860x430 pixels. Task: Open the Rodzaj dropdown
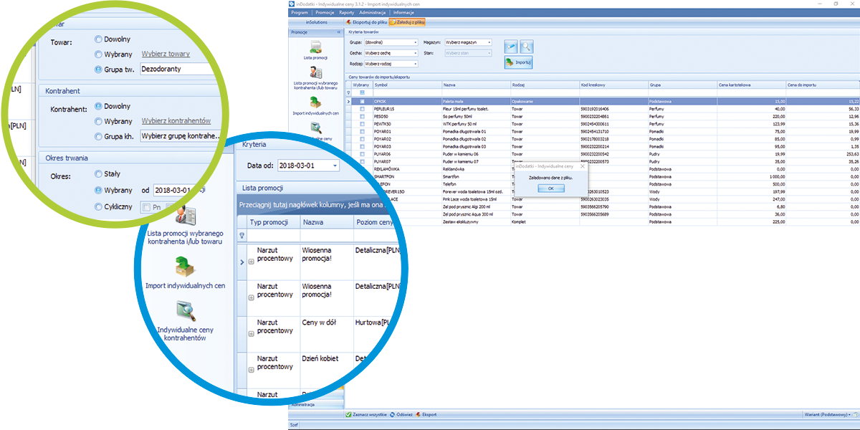[416, 64]
